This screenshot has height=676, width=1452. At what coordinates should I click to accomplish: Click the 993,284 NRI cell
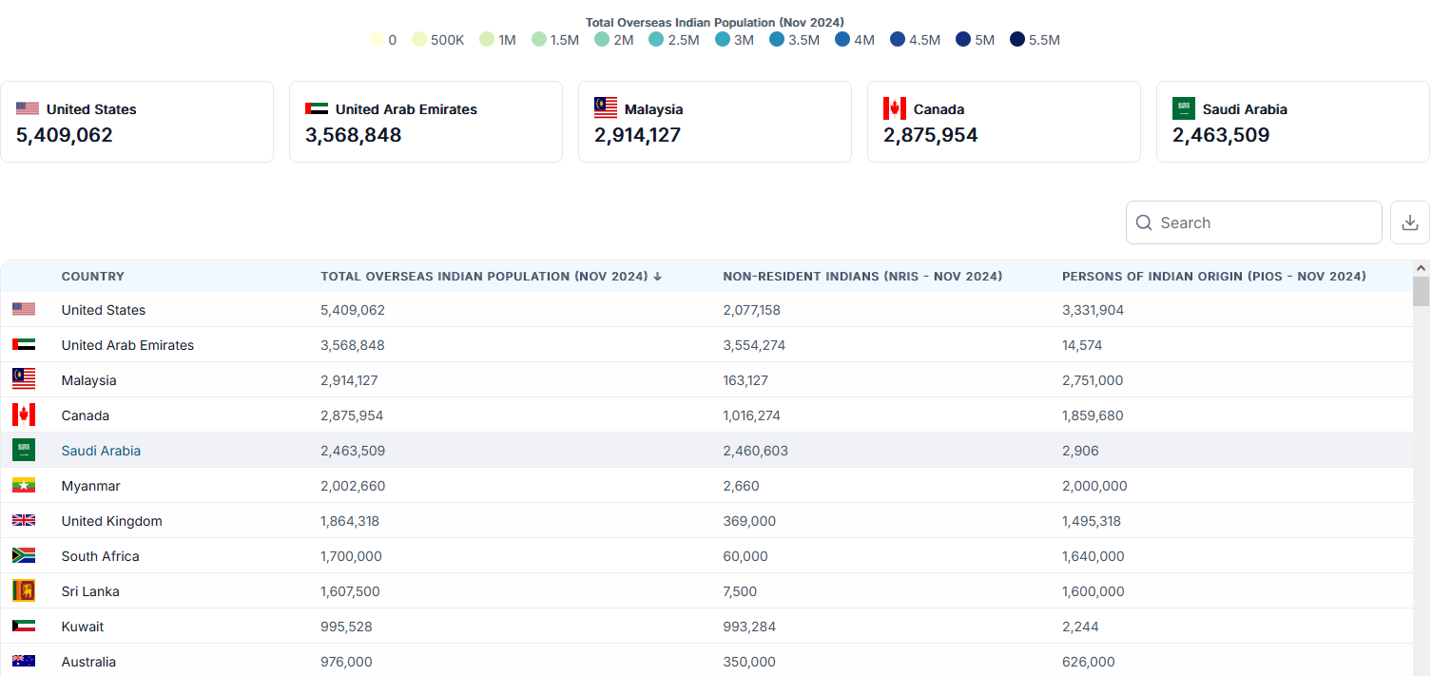pos(749,627)
